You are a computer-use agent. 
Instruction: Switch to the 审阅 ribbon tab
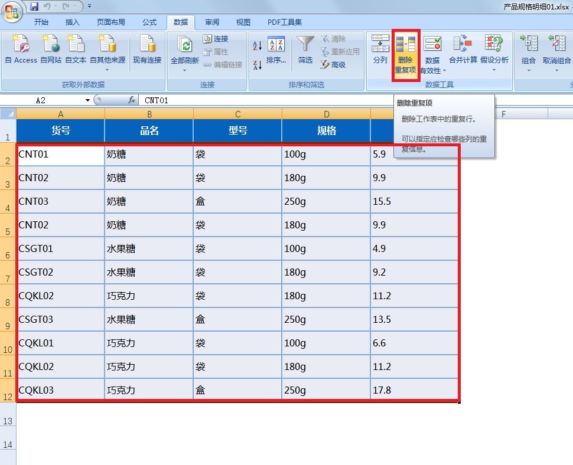tap(211, 22)
